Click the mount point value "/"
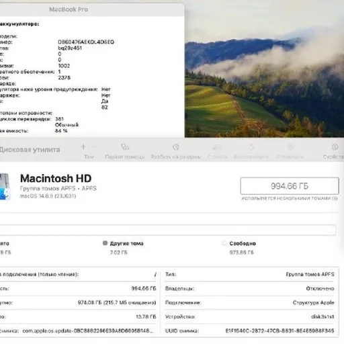344x344 pixels. pyautogui.click(x=155, y=274)
